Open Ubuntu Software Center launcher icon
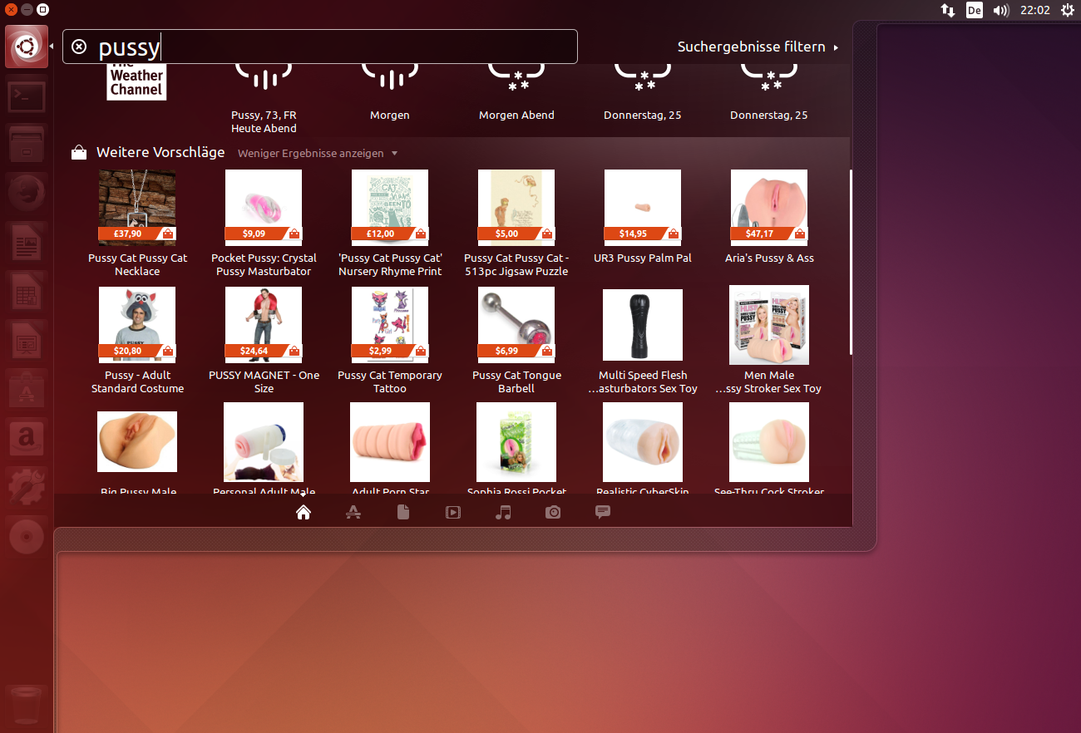The image size is (1081, 733). click(26, 391)
